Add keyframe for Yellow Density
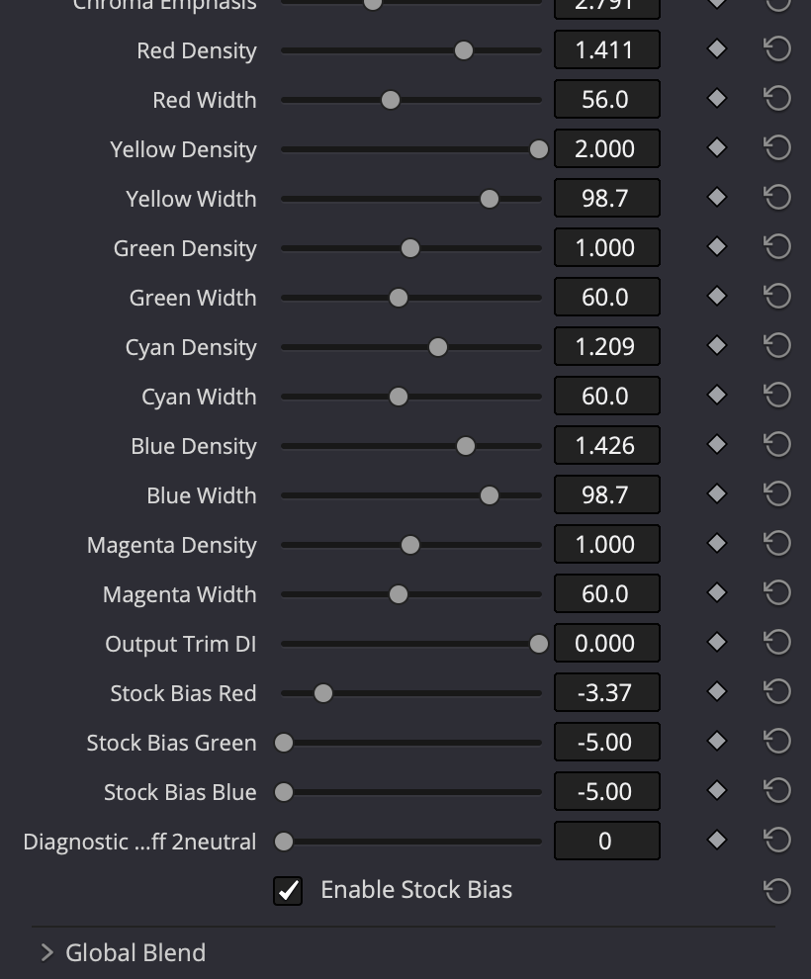Viewport: 811px width, 979px height. [x=717, y=148]
